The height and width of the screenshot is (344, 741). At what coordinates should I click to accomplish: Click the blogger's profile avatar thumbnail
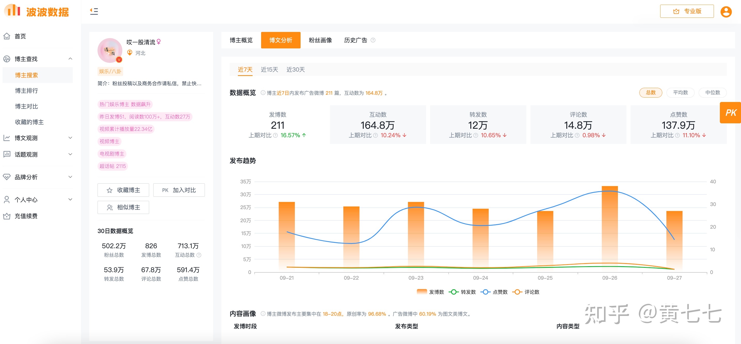point(110,50)
